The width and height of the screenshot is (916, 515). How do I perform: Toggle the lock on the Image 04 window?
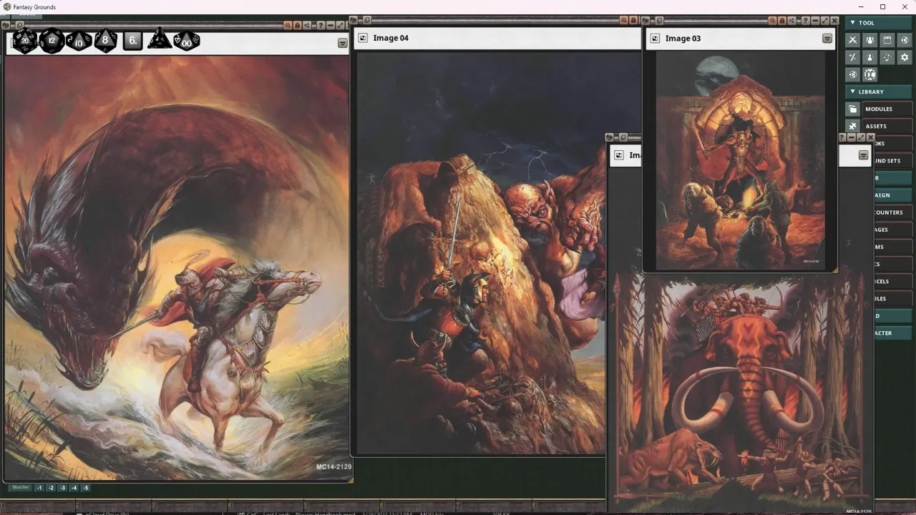point(633,20)
